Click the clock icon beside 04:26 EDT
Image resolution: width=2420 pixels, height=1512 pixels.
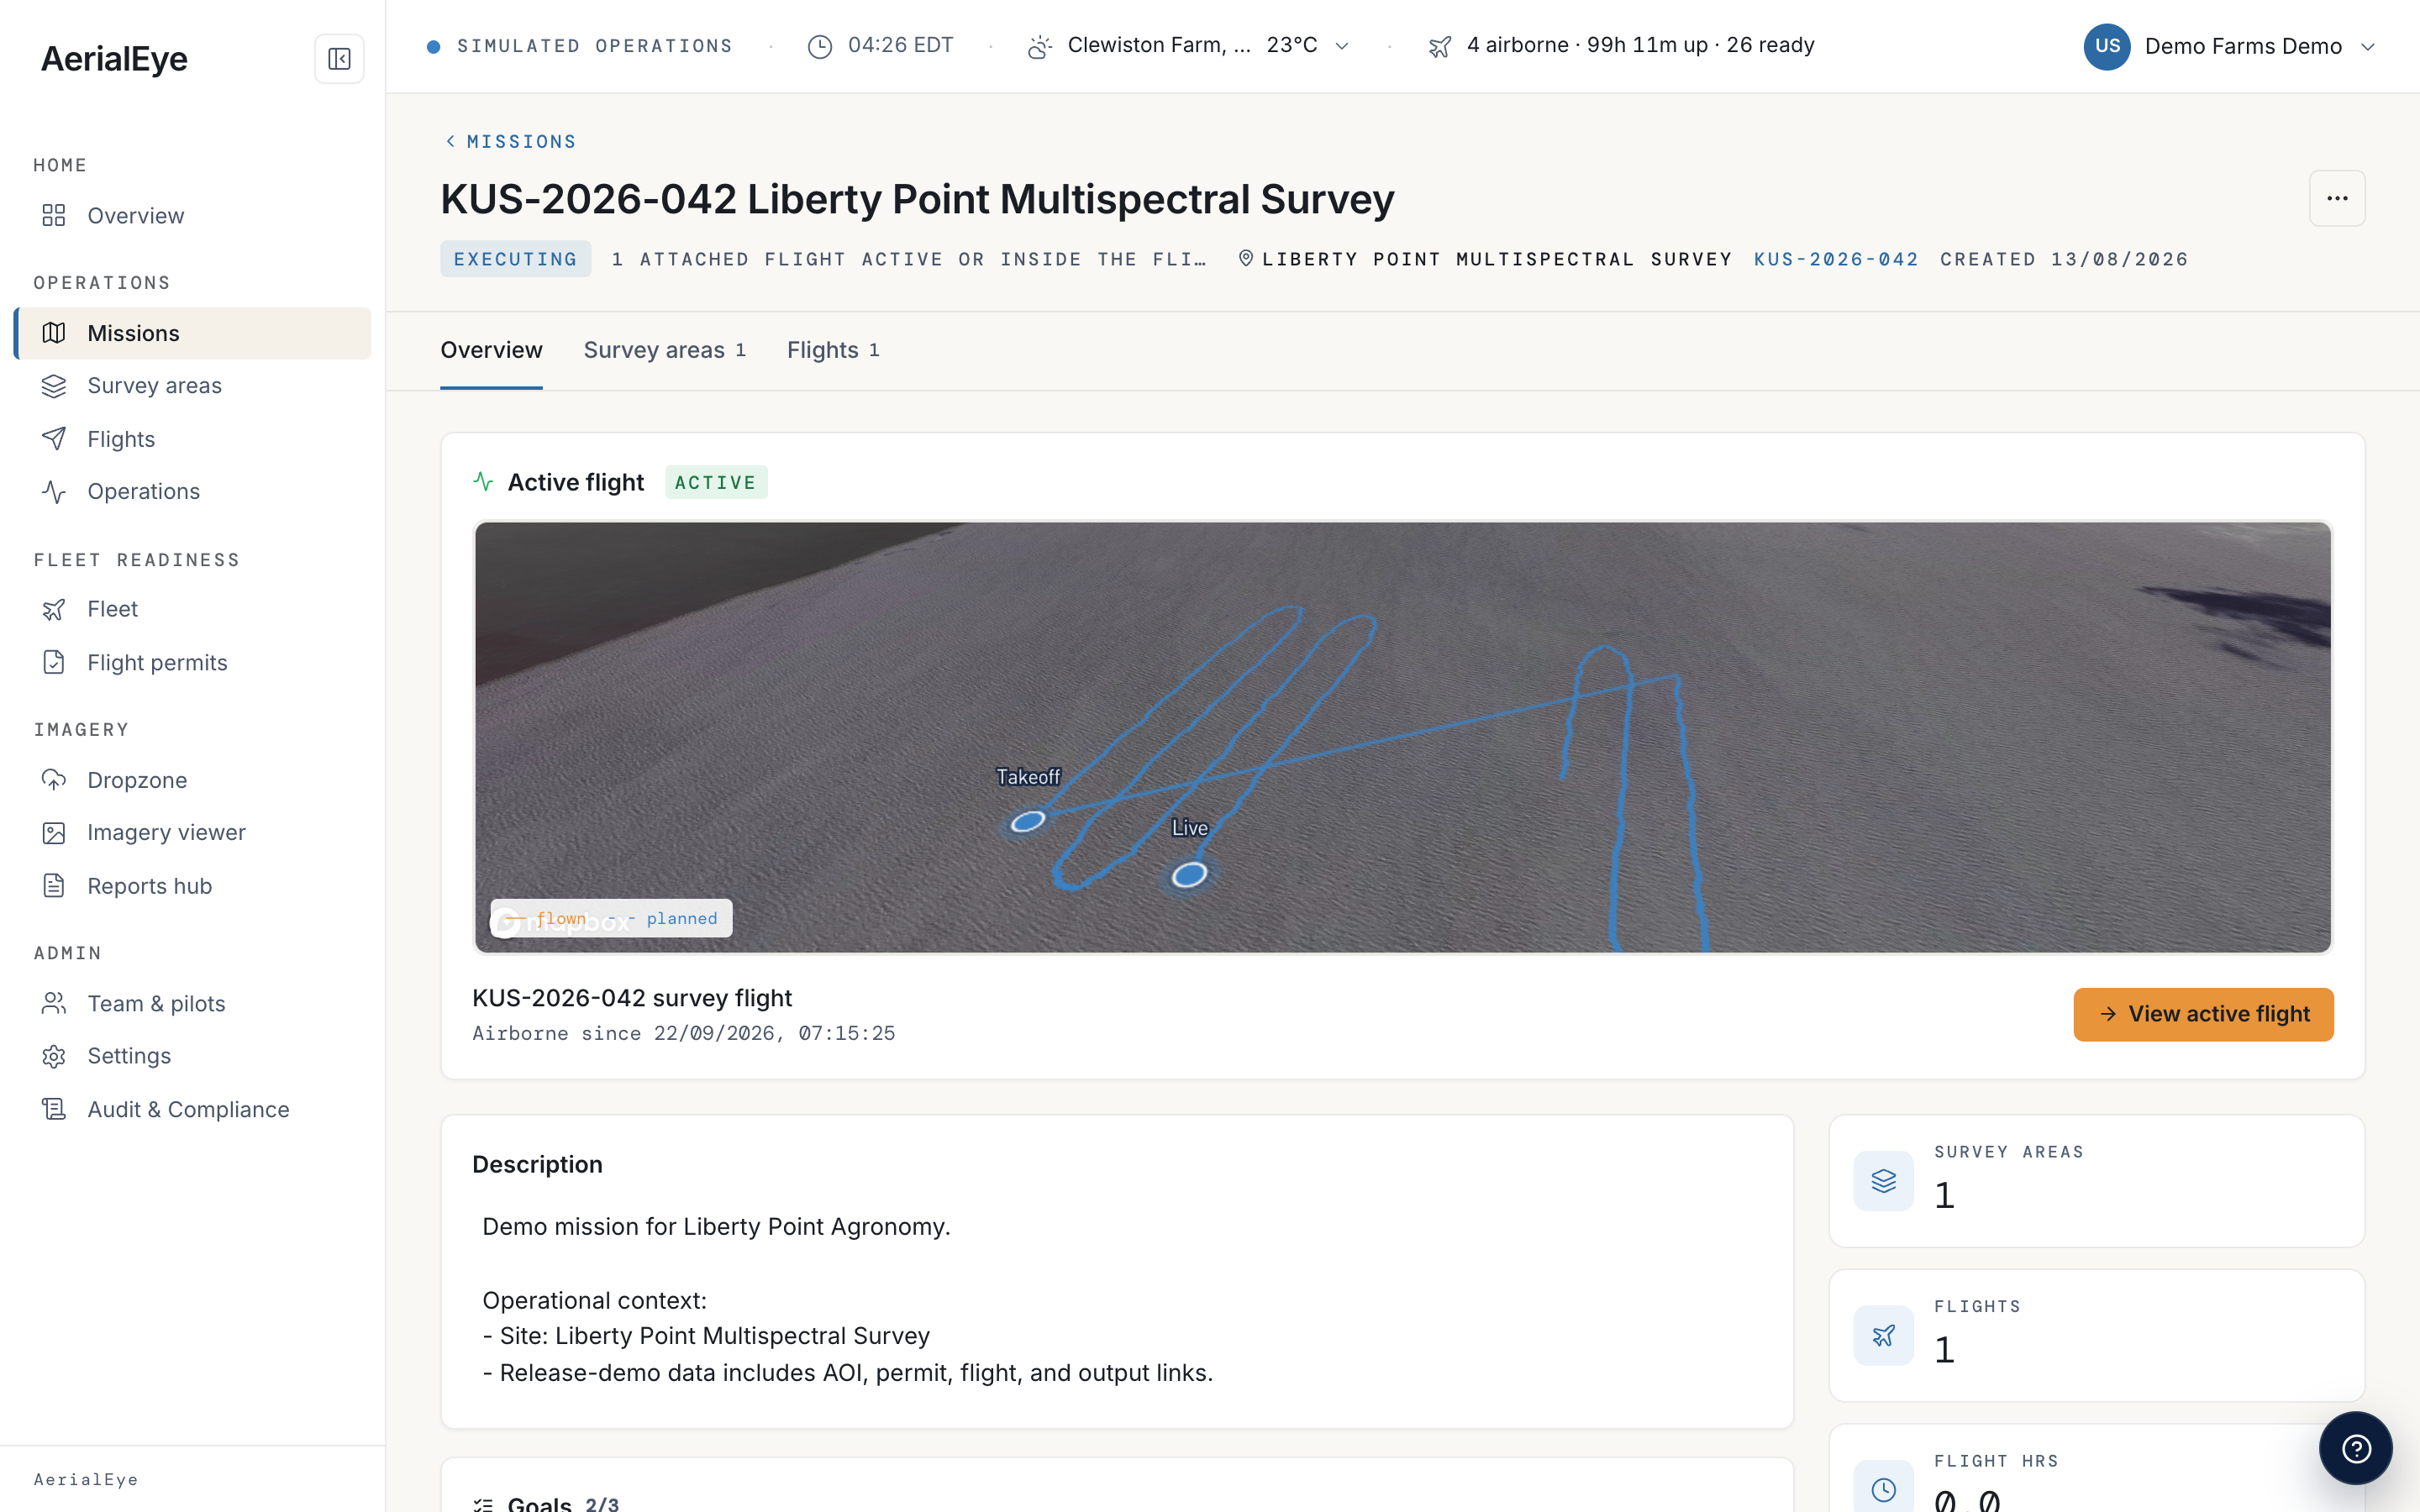[820, 47]
